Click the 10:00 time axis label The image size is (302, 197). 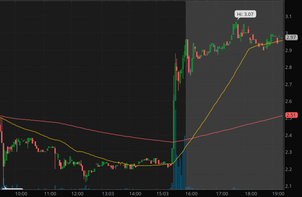[21, 194]
